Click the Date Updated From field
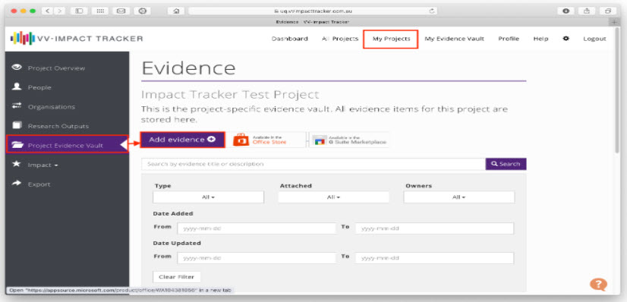Screen dimensions: 627x302 (257, 258)
